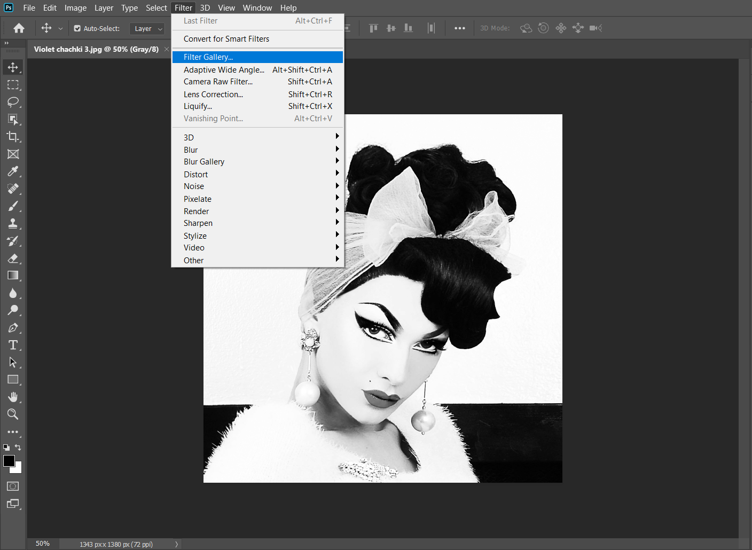Click distribute vertically icon in options bar
Image resolution: width=752 pixels, height=550 pixels.
pyautogui.click(x=431, y=28)
